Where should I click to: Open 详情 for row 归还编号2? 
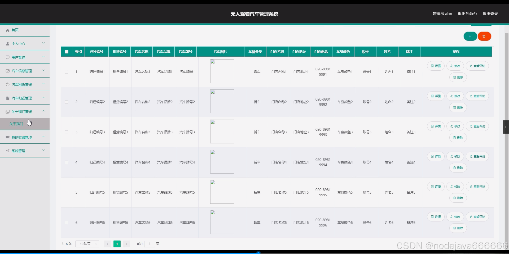[x=436, y=96]
